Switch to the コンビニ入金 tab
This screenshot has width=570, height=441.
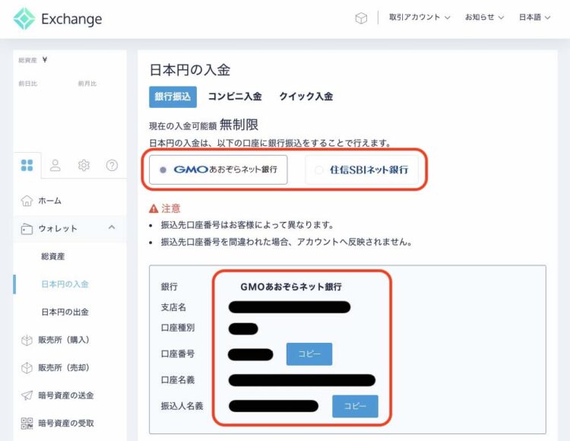click(235, 97)
